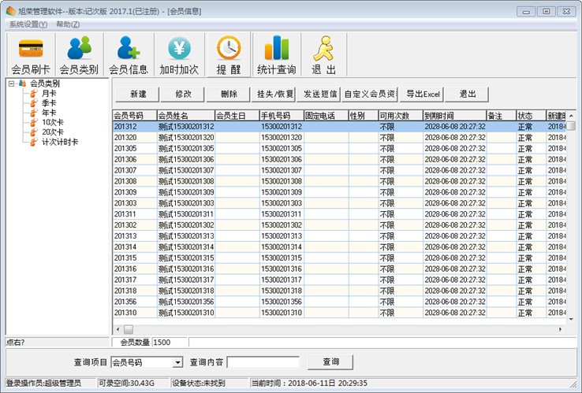The height and width of the screenshot is (393, 582).
Task: Select the 计次计时卡 tree node
Action: coord(60,142)
